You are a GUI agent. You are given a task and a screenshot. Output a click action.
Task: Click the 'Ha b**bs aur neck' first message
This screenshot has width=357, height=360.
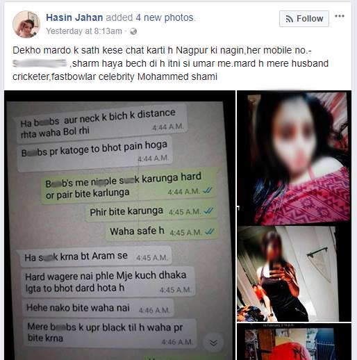coord(101,124)
